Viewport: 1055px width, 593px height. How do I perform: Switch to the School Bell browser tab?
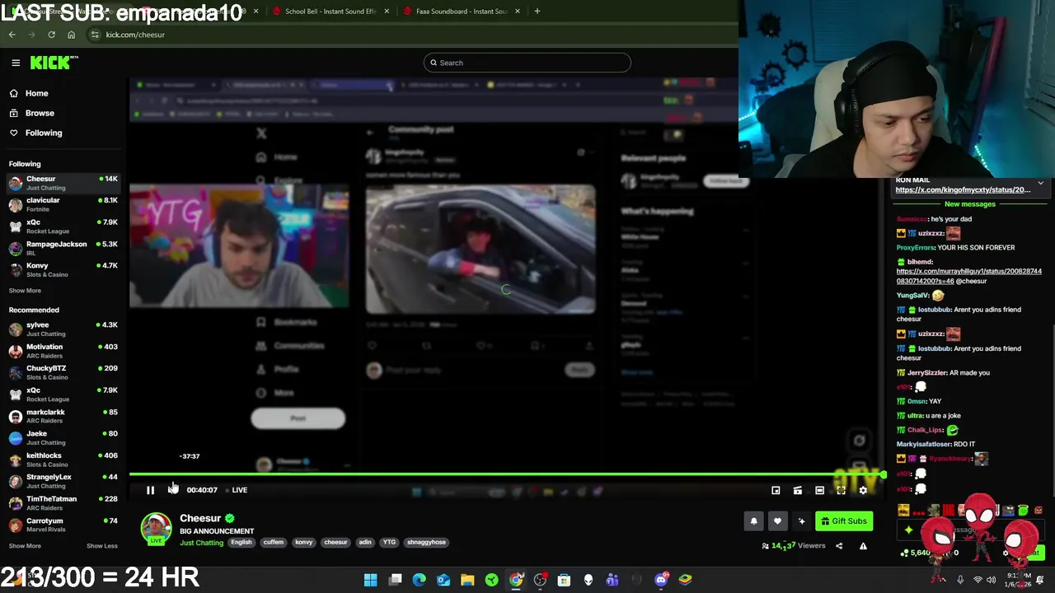[330, 12]
